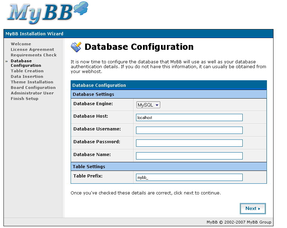This screenshot has width=287, height=228.
Task: Open Board Configuration sidebar step
Action: pos(33,88)
